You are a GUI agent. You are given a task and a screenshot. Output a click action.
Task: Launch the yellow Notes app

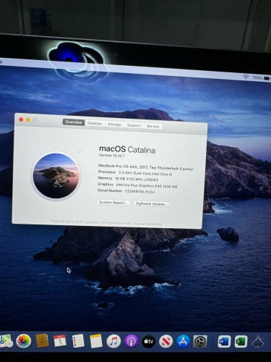tap(96, 341)
